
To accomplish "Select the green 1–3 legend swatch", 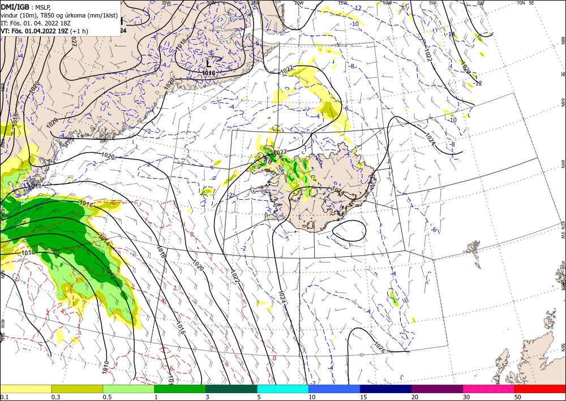I will click(180, 389).
